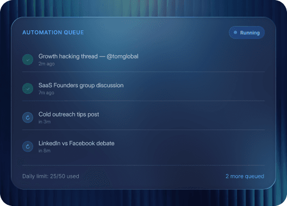This screenshot has height=206, width=287.
Task: Click the refresh icon beside LinkedIn vs Facebook debate
Action: tap(28, 146)
